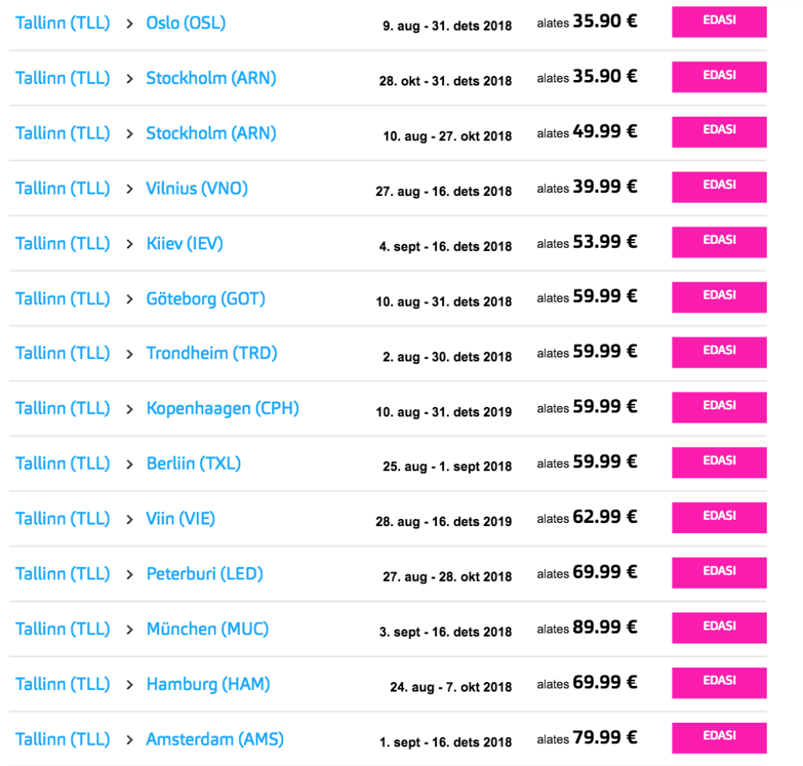Image resolution: width=803 pixels, height=766 pixels.
Task: Click the arrow chevron before Trondheim (TRD)
Action: click(x=130, y=354)
